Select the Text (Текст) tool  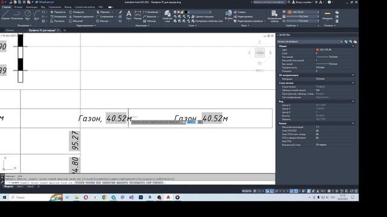point(129,14)
